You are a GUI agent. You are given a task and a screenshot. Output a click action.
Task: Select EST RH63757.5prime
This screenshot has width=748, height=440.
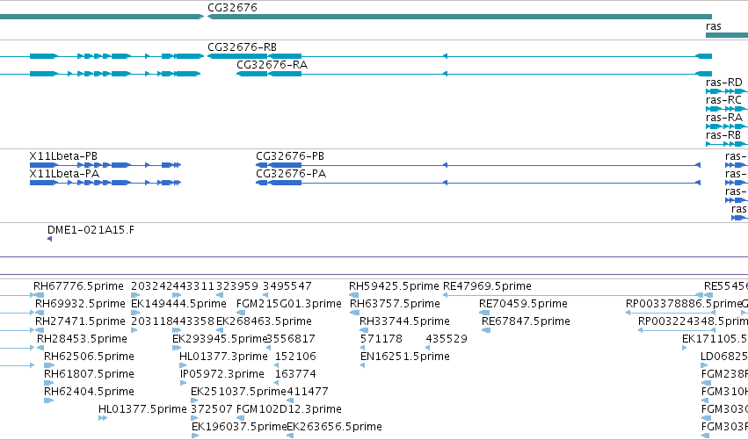395,304
